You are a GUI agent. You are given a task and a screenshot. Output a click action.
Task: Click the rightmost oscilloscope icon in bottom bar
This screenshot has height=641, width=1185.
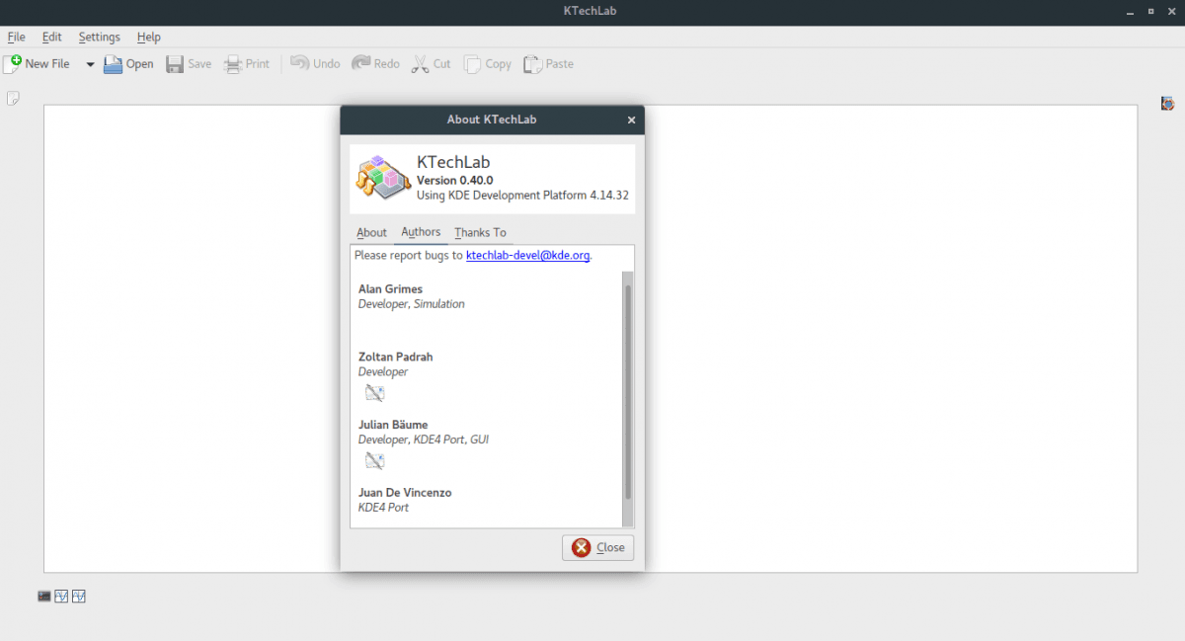pos(79,596)
